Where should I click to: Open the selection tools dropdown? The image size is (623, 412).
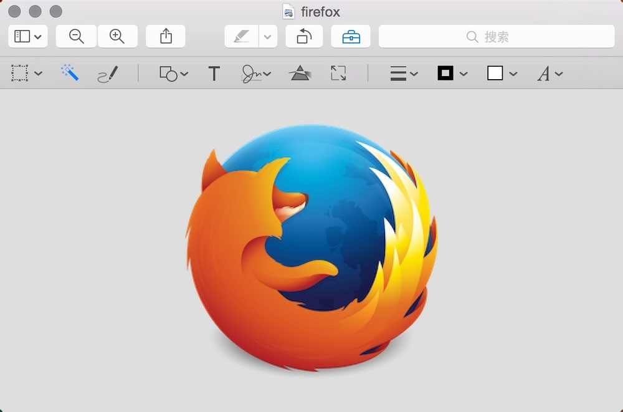coord(27,74)
